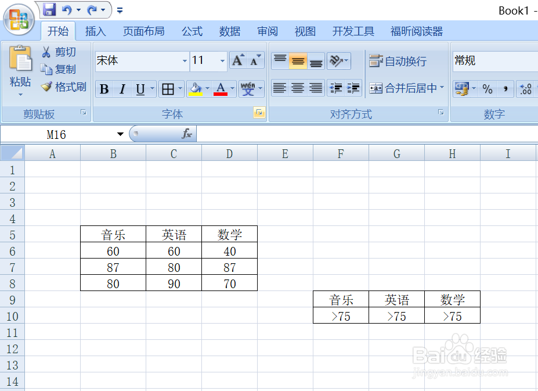Viewport: 538px width, 391px height.
Task: Open the 宋体 font name dropdown
Action: coord(185,60)
